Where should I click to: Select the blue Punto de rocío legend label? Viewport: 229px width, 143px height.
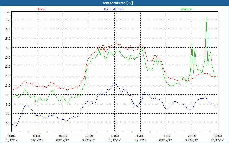[114, 9]
